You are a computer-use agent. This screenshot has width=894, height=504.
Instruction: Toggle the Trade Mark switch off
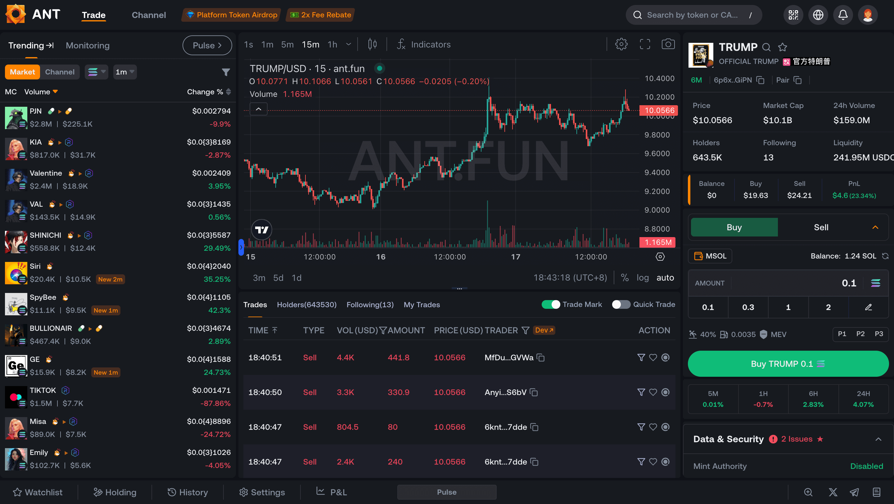pos(550,304)
